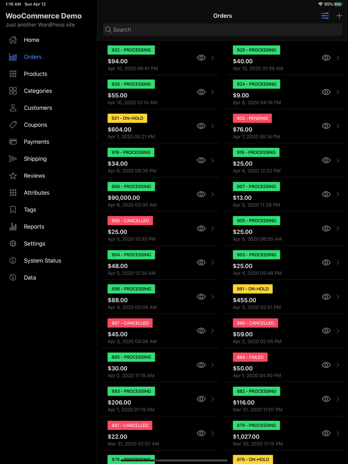This screenshot has width=348, height=464.
Task: Preview order 920 pending with eye icon
Action: (326, 126)
